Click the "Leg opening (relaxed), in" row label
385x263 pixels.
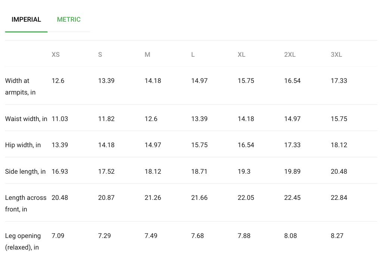coord(23,241)
